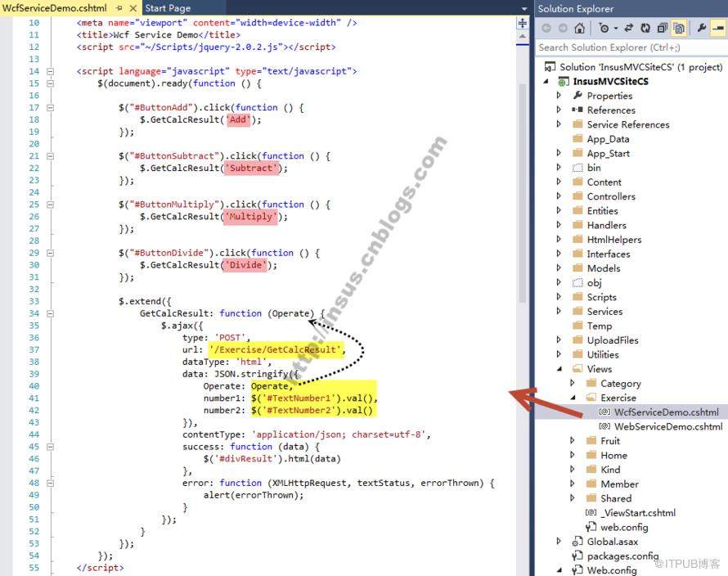Refresh the Solution Explorer tree

click(x=645, y=29)
